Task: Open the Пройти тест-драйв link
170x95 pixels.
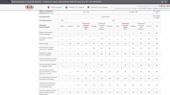Action: (76, 7)
